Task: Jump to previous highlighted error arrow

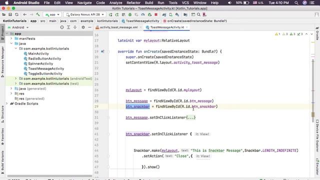Action: (x=306, y=34)
